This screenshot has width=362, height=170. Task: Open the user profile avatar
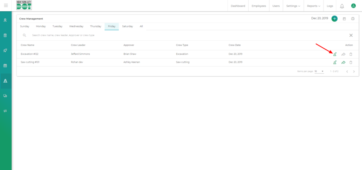(353, 6)
